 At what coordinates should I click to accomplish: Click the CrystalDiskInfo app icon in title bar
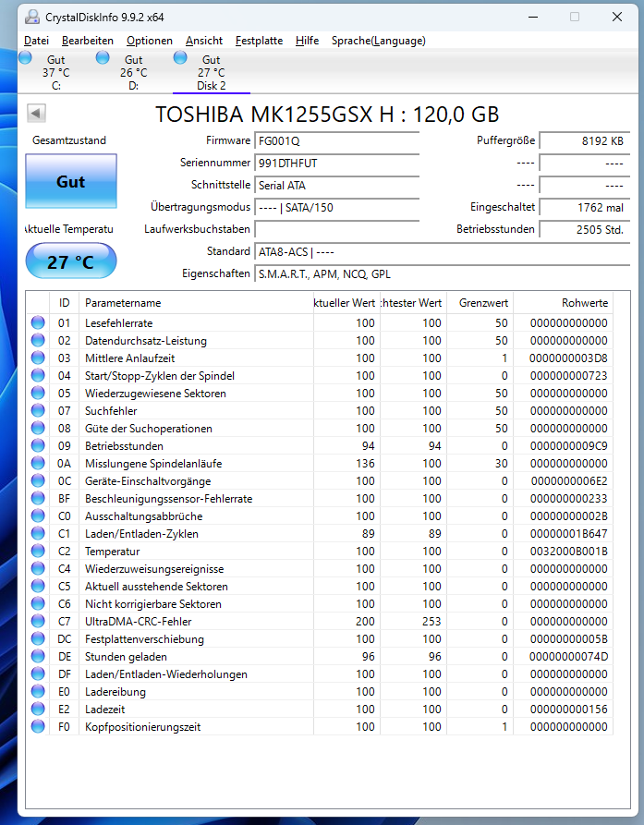point(32,18)
